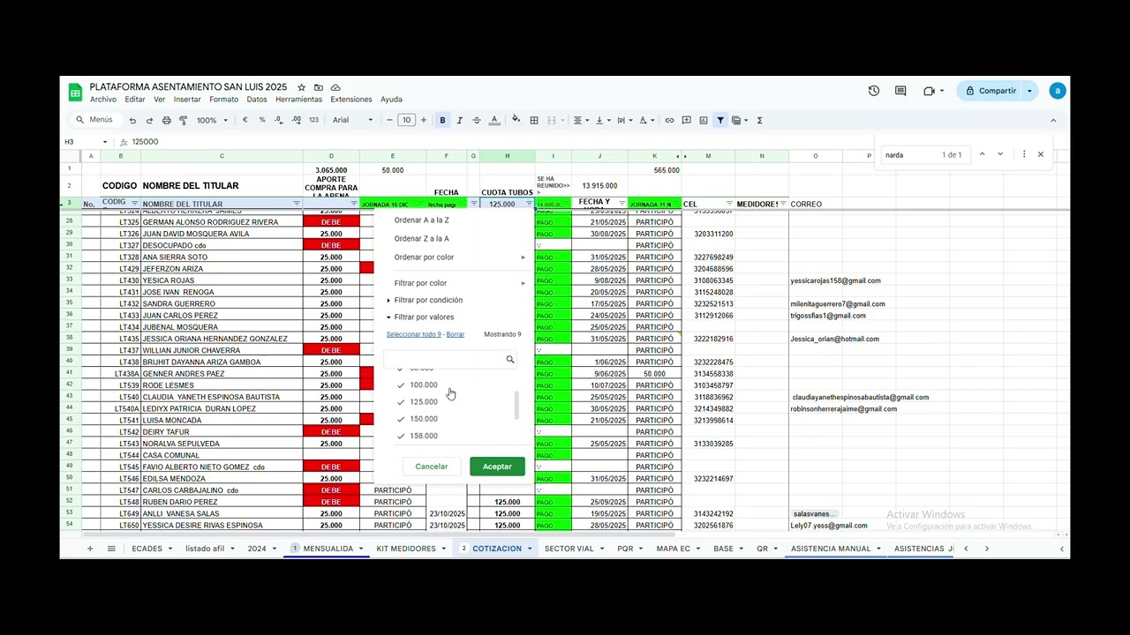This screenshot has height=635, width=1130.
Task: Open the Archivo menu
Action: [103, 100]
